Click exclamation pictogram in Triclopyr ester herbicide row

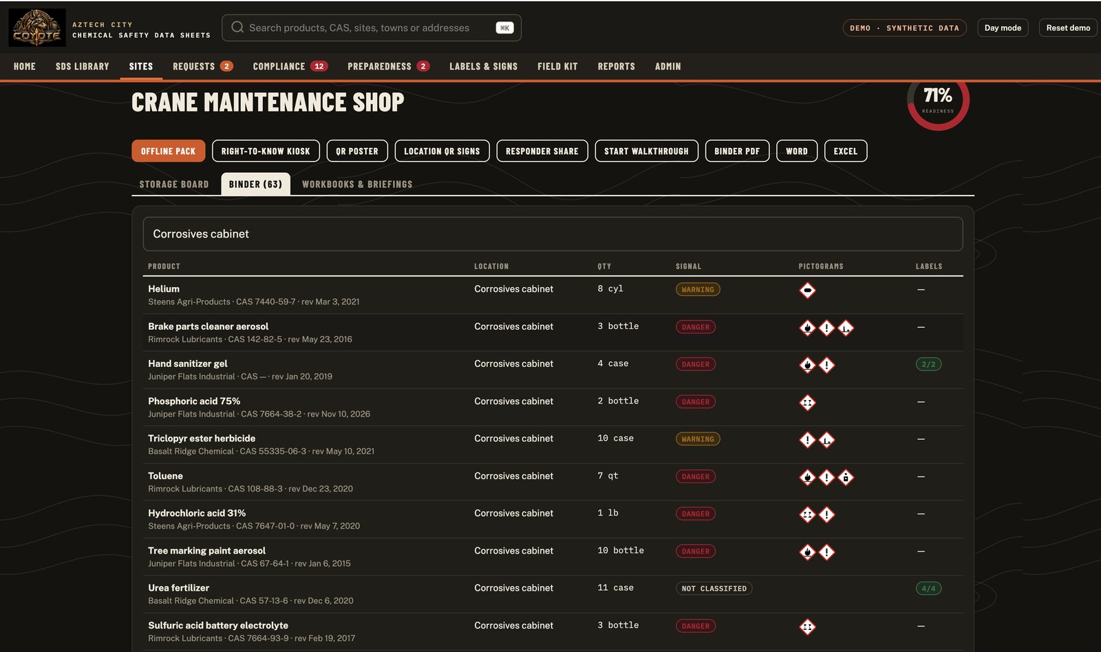pos(807,439)
